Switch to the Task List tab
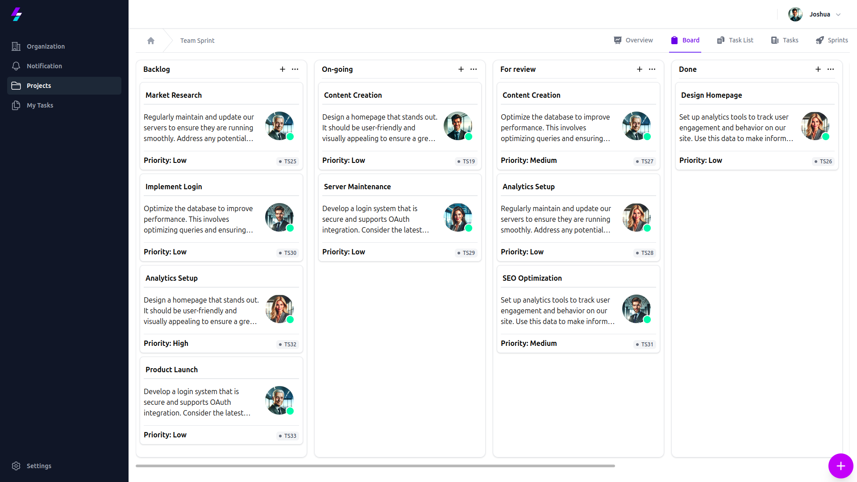Image resolution: width=857 pixels, height=482 pixels. click(x=735, y=40)
